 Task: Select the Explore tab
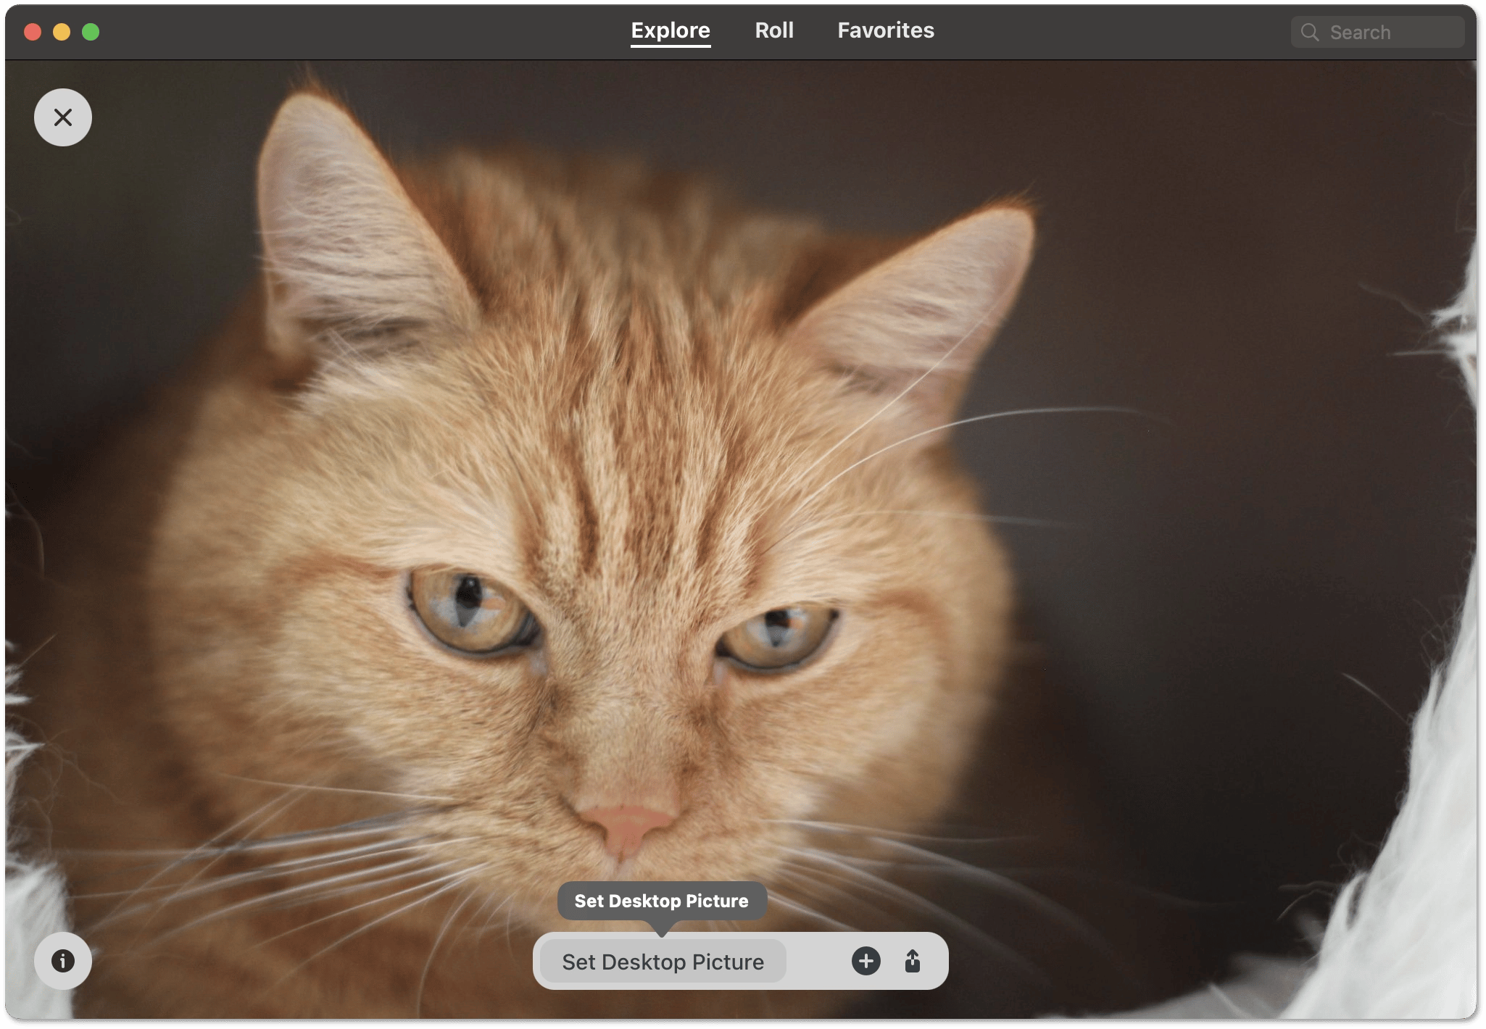tap(671, 30)
